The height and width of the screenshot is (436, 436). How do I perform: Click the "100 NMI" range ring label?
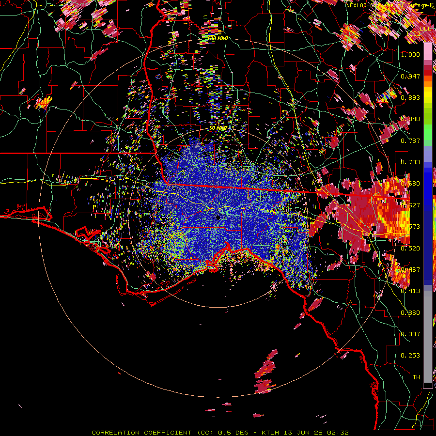click(218, 38)
